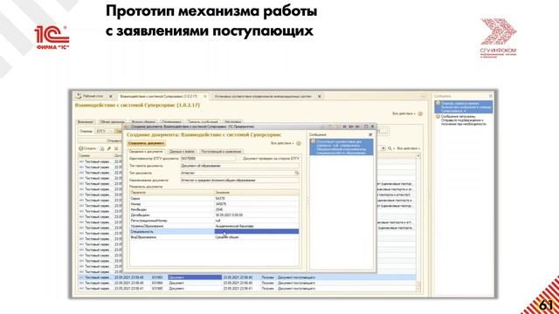Click the 'Сохранить документ' button
Image resolution: width=559 pixels, height=314 pixels.
[146, 143]
